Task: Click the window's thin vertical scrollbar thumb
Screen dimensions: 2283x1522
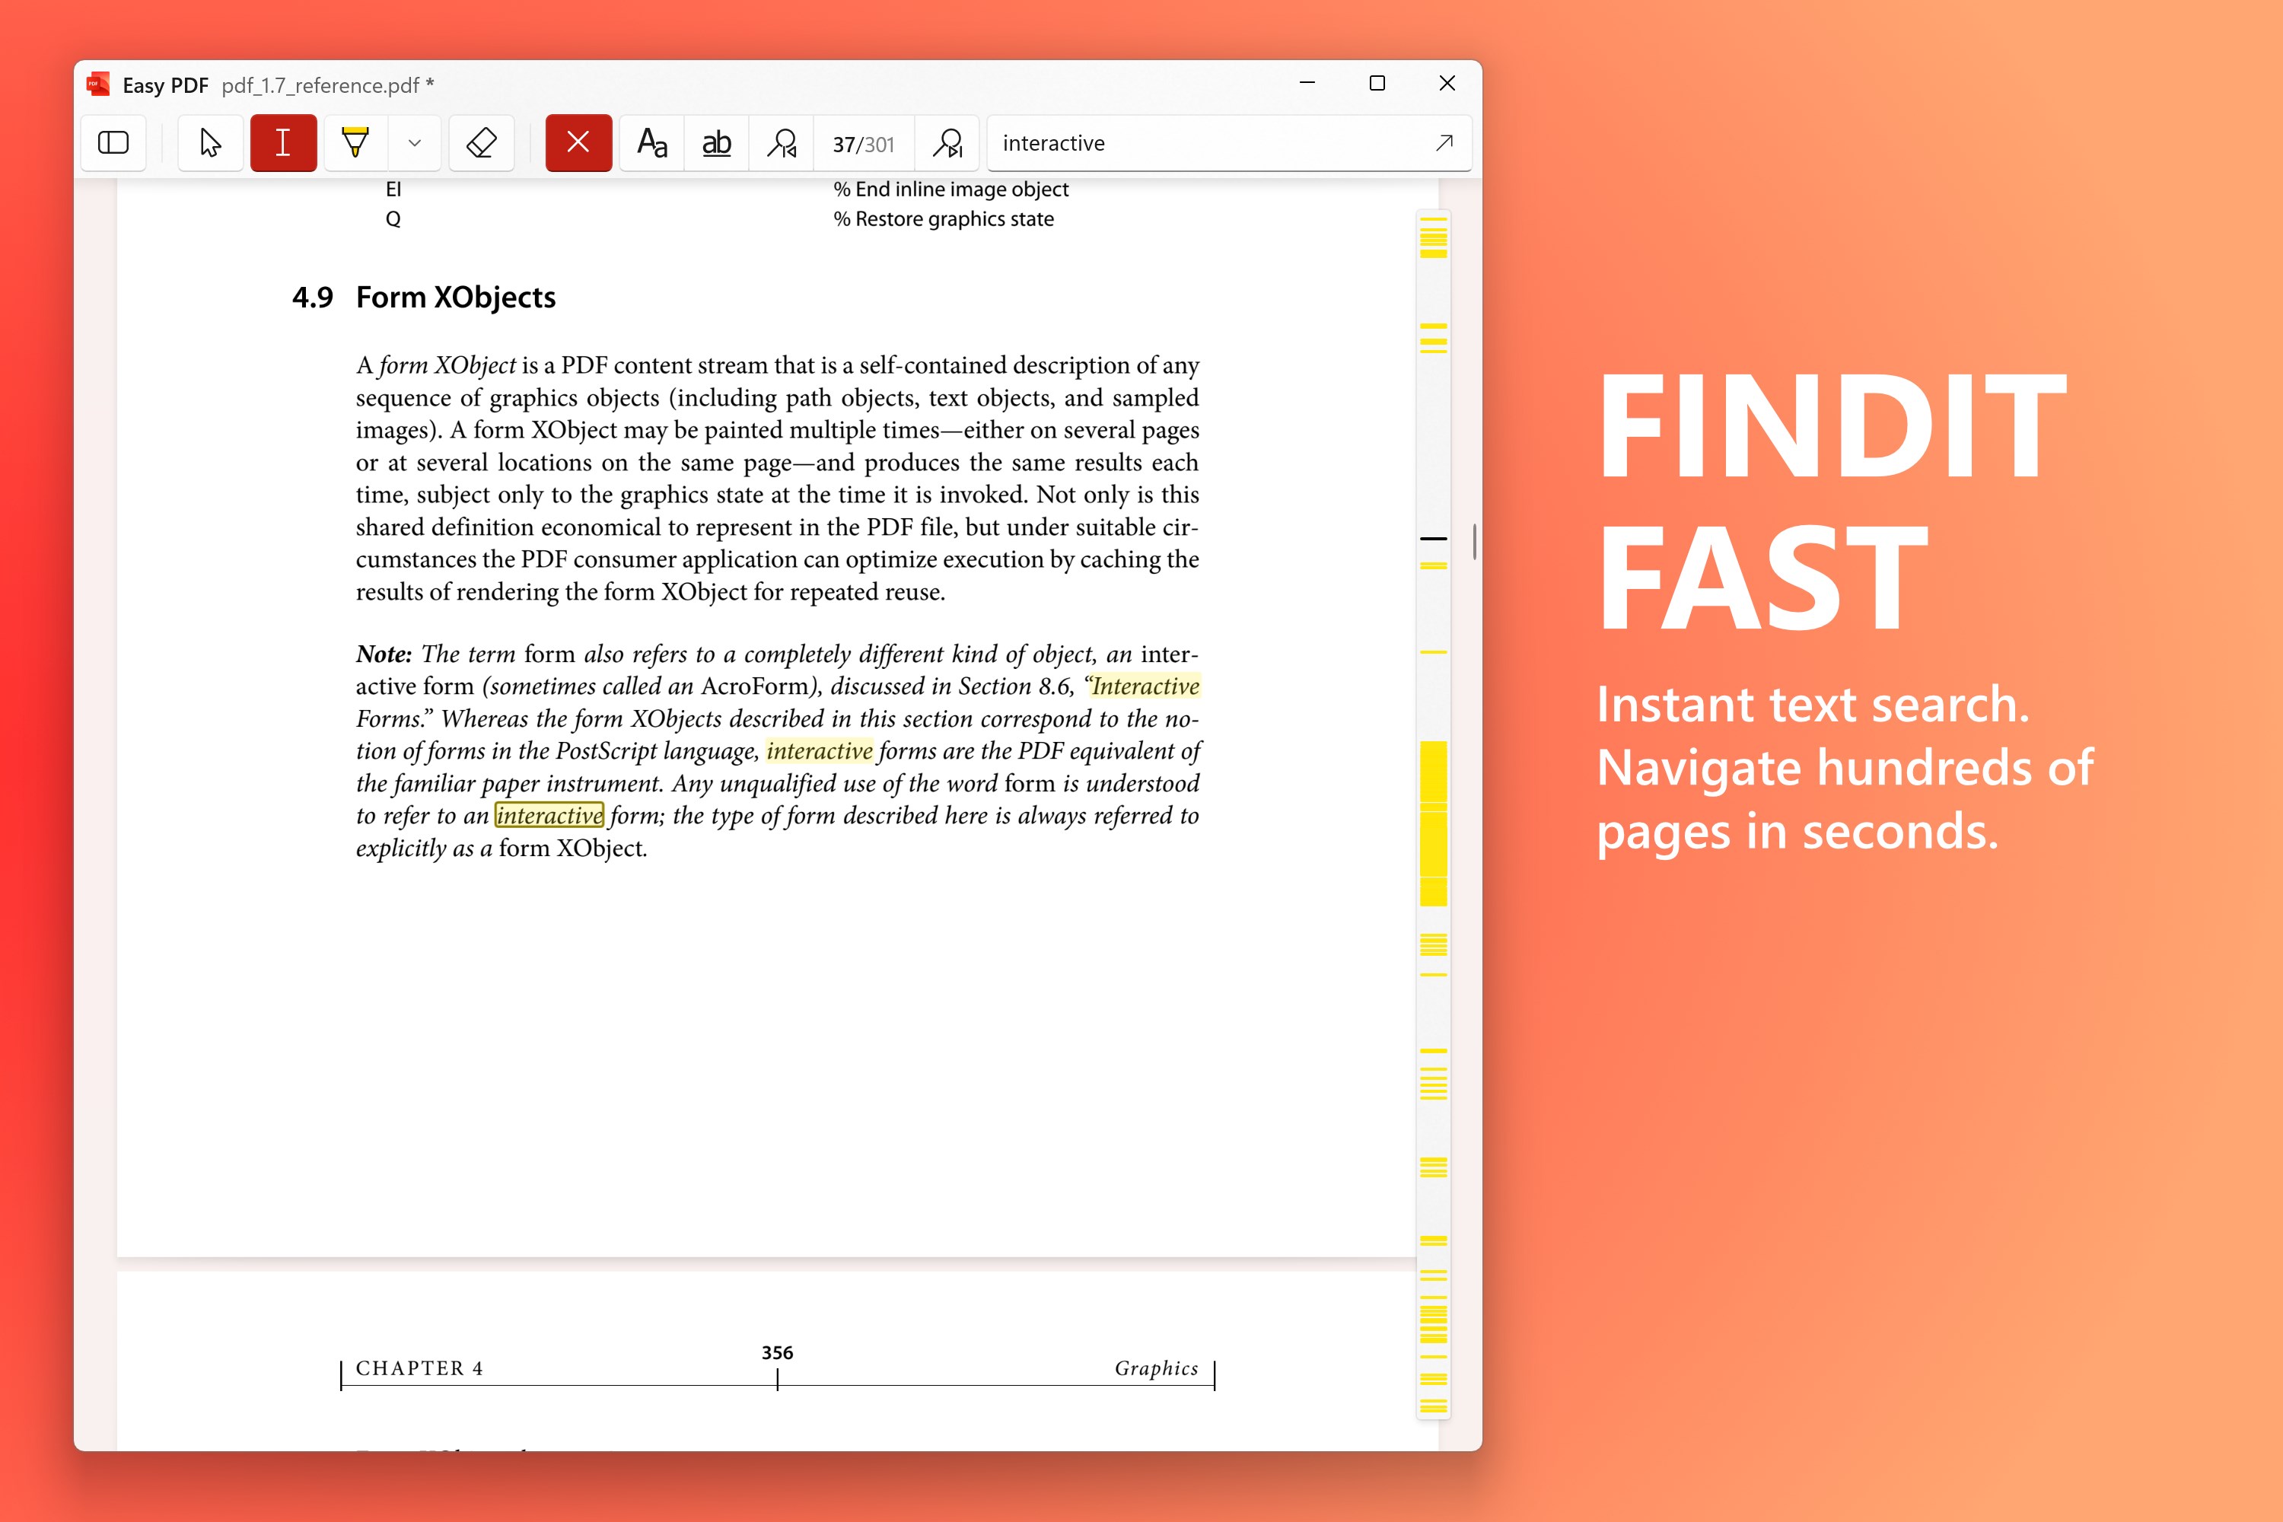Action: [x=1475, y=542]
